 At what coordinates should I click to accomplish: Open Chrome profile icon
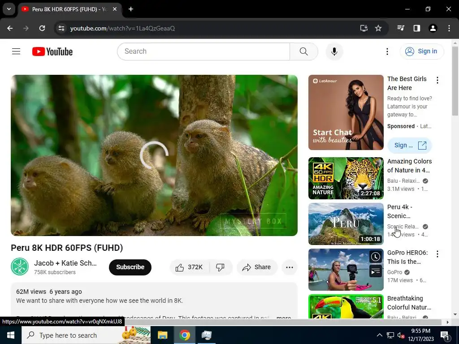433,28
